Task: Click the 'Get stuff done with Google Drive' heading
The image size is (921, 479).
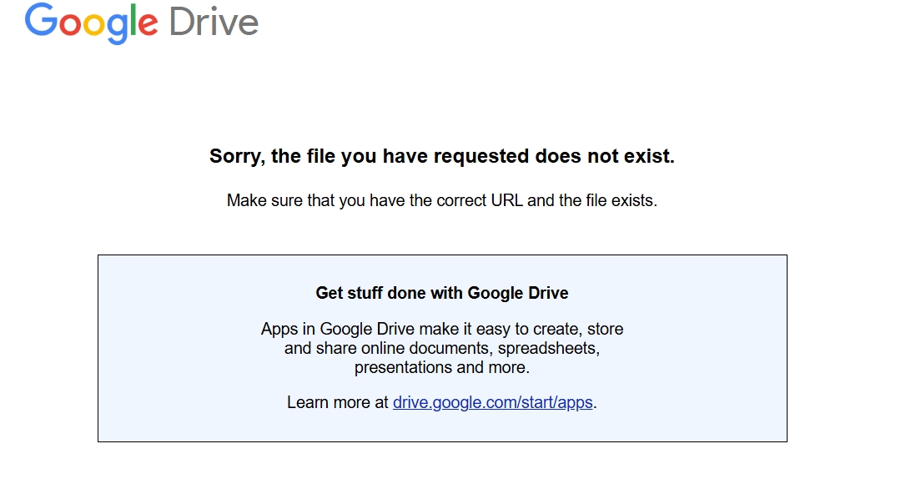Action: (442, 293)
